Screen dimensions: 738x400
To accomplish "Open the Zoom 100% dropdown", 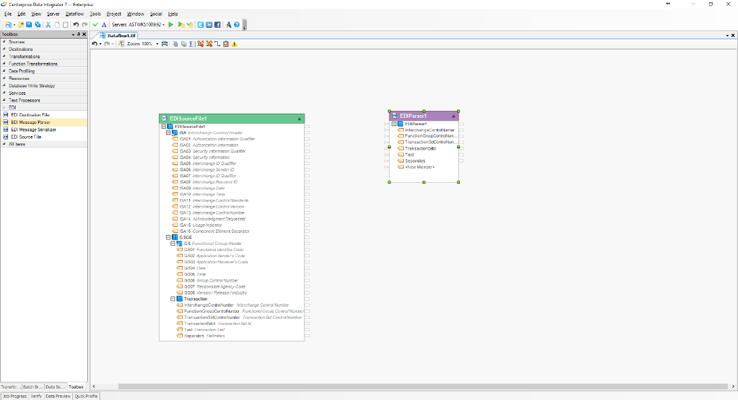I will point(157,44).
